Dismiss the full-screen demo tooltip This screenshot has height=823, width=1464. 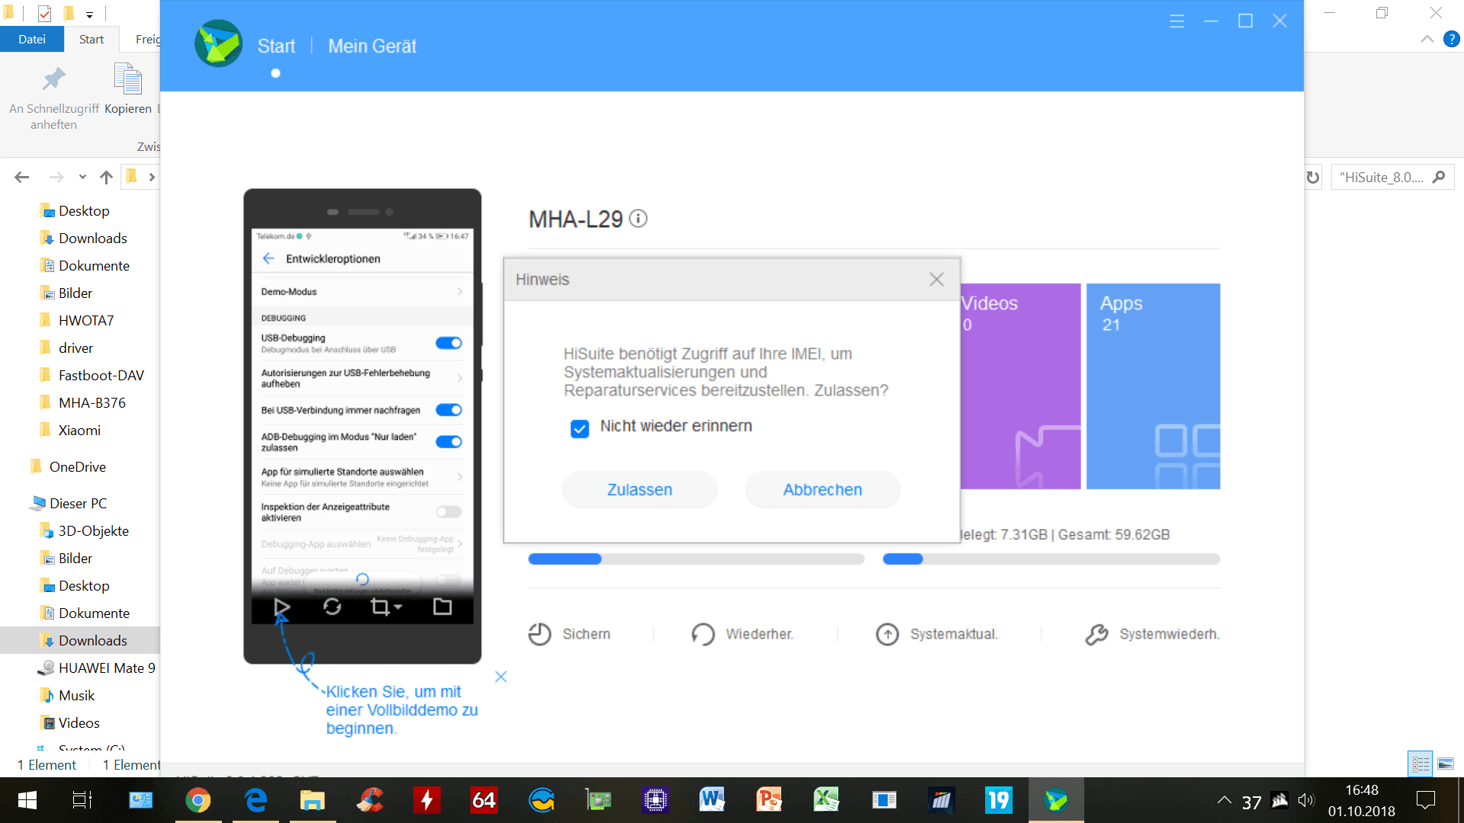[x=501, y=677]
